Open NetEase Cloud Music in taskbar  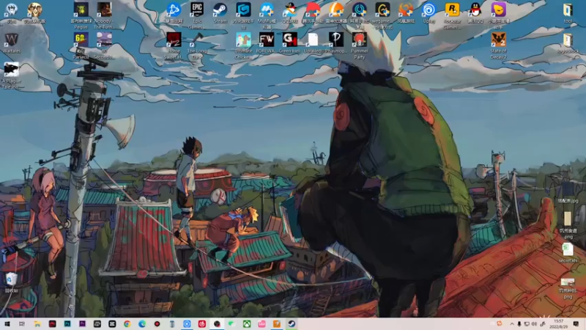202,324
